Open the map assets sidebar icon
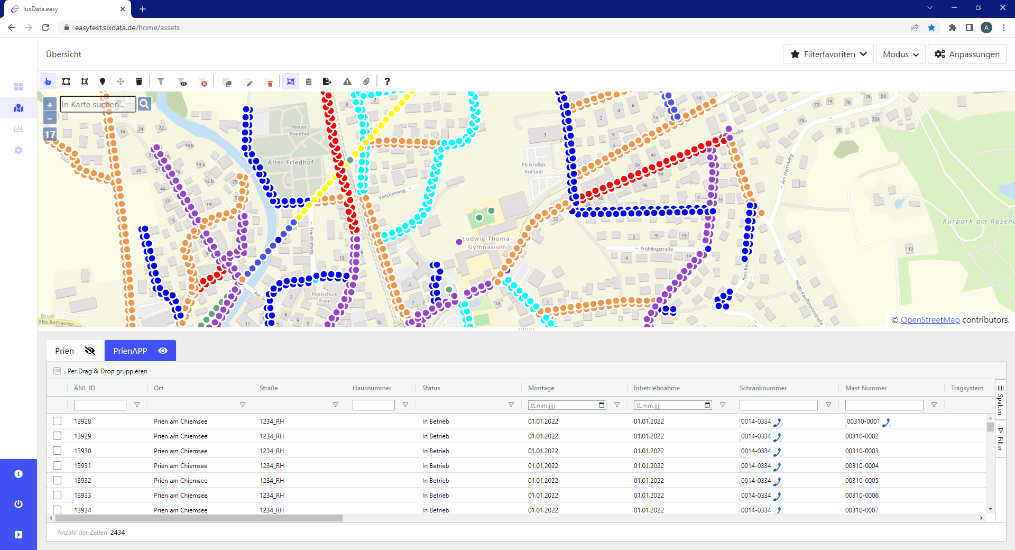 click(19, 108)
